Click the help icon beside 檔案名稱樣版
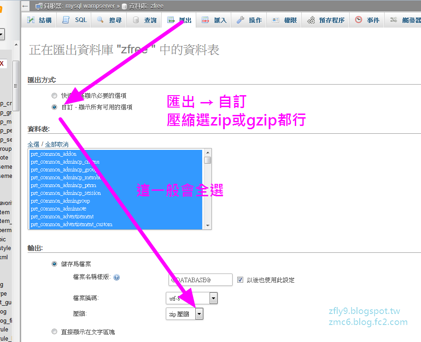The width and height of the screenshot is (421, 342). click(117, 277)
